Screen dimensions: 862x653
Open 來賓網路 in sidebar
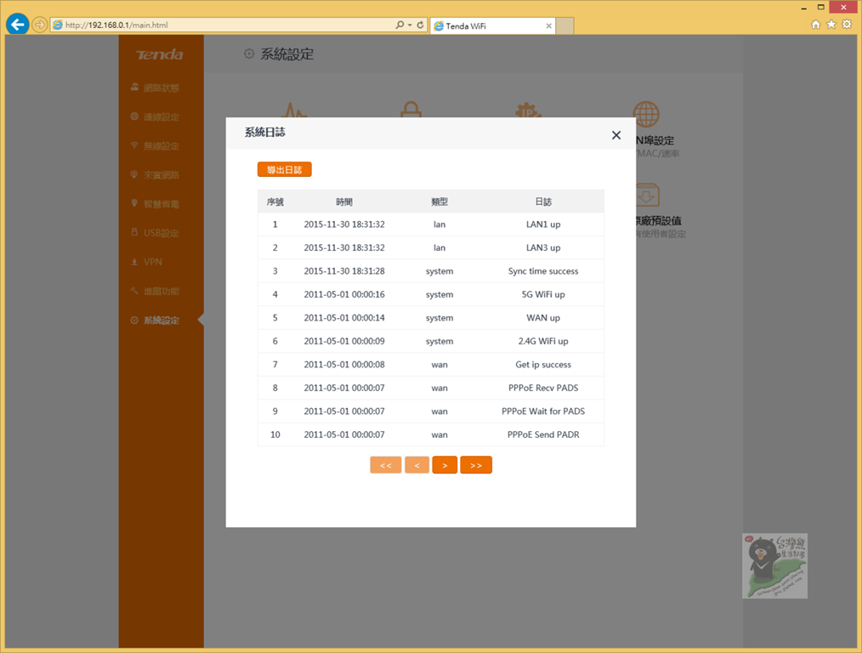coord(161,175)
